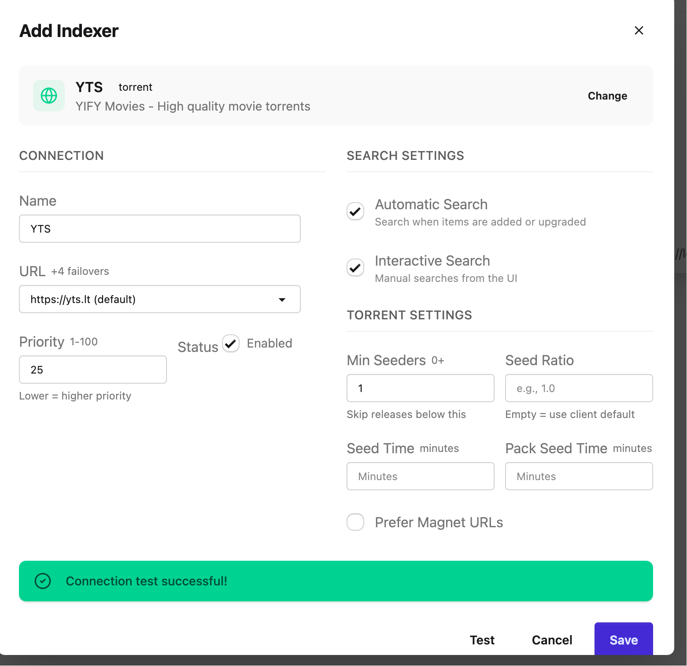Image resolution: width=687 pixels, height=666 pixels.
Task: Save the indexer configuration
Action: click(x=624, y=640)
